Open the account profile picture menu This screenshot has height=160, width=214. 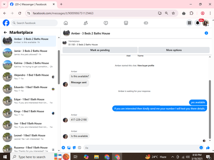pos(205,23)
